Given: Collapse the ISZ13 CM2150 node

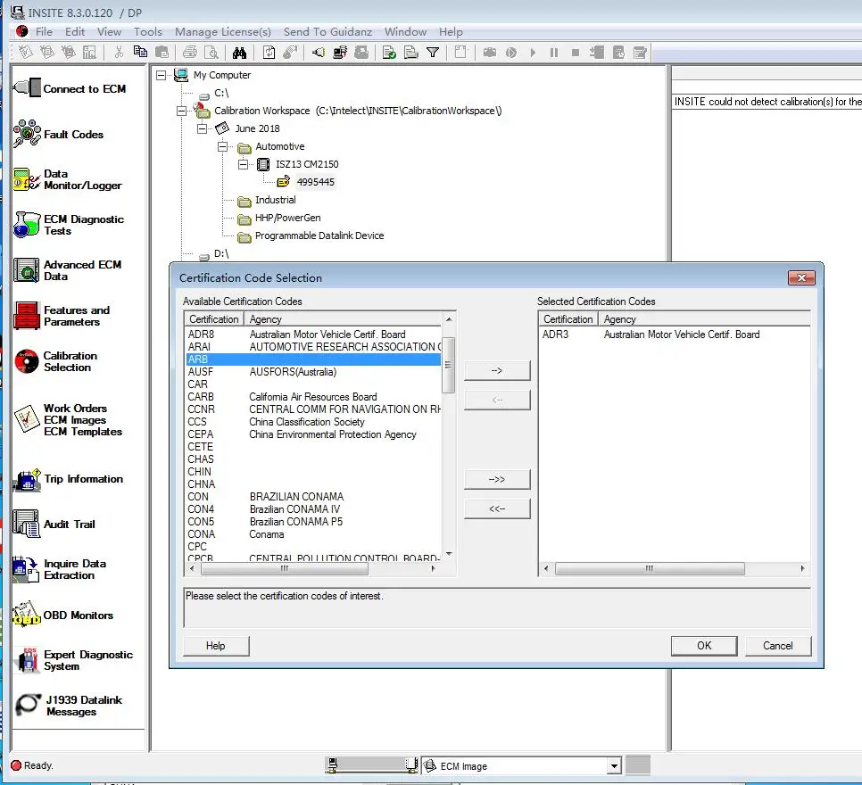Looking at the screenshot, I should (x=243, y=164).
